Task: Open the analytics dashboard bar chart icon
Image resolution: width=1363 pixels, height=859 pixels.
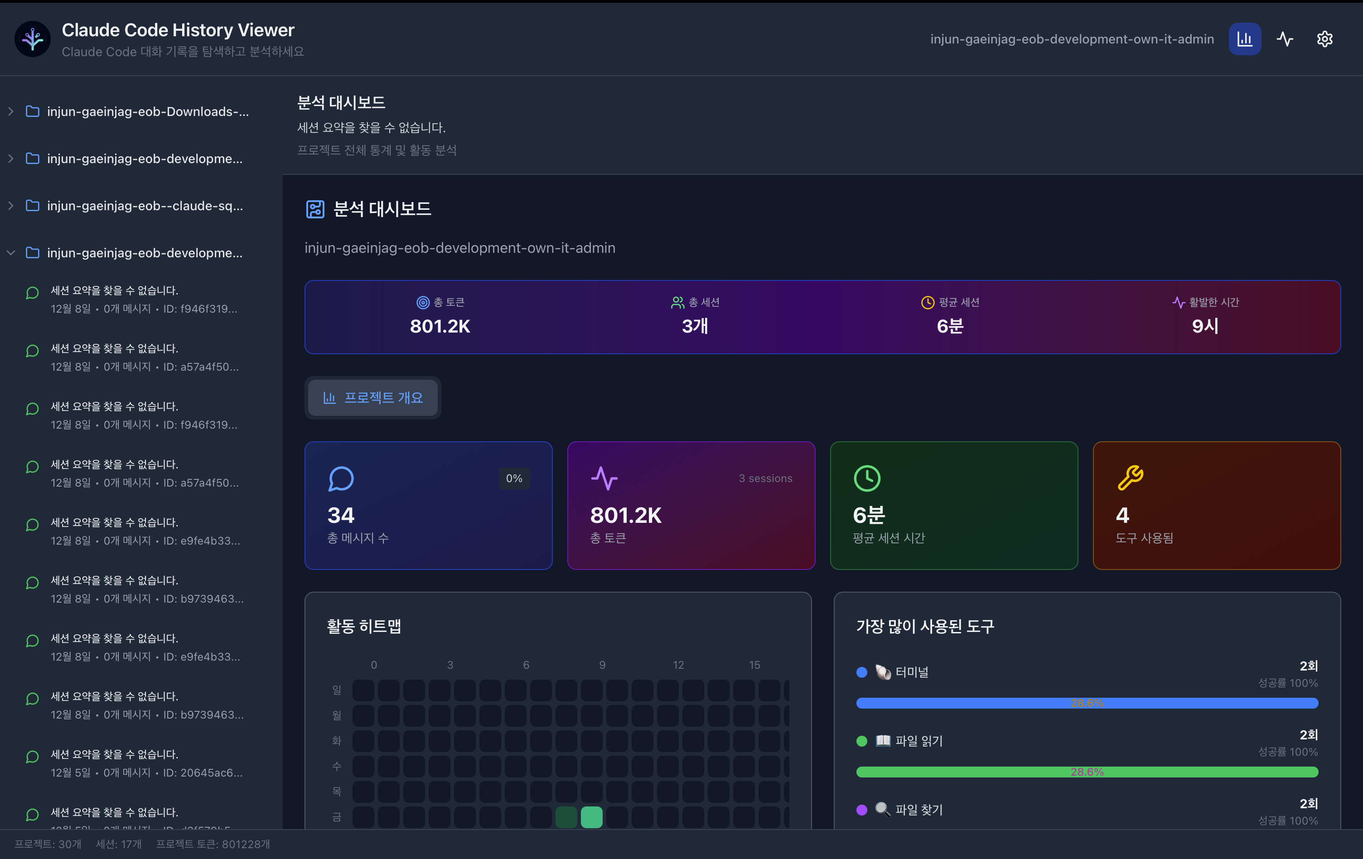Action: coord(1244,39)
